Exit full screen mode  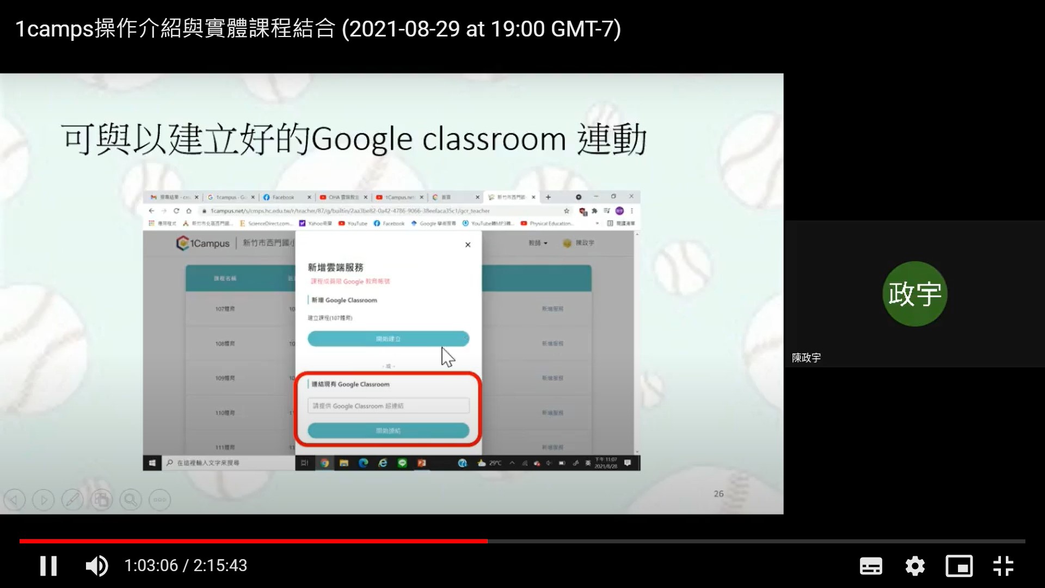pyautogui.click(x=1003, y=566)
